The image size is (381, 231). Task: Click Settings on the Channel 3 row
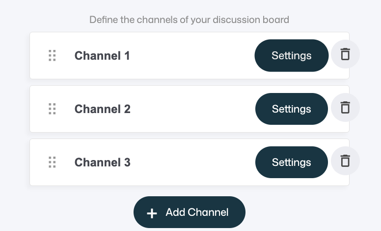coord(291,162)
